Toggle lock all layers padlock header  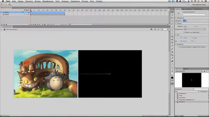point(27,10)
